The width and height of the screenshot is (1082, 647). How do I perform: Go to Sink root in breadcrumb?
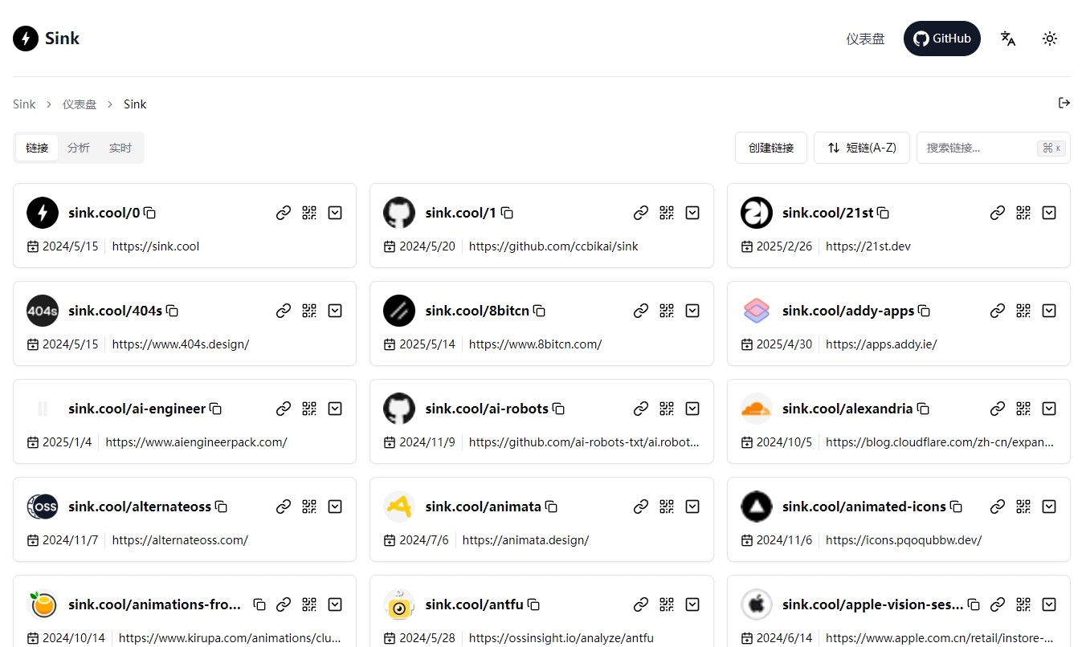[x=24, y=104]
